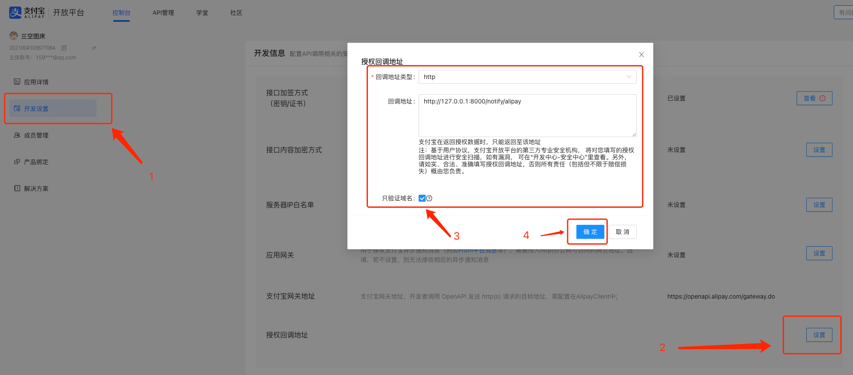This screenshot has width=853, height=375.
Task: Click the 授权回调地址 dialog title
Action: click(382, 62)
